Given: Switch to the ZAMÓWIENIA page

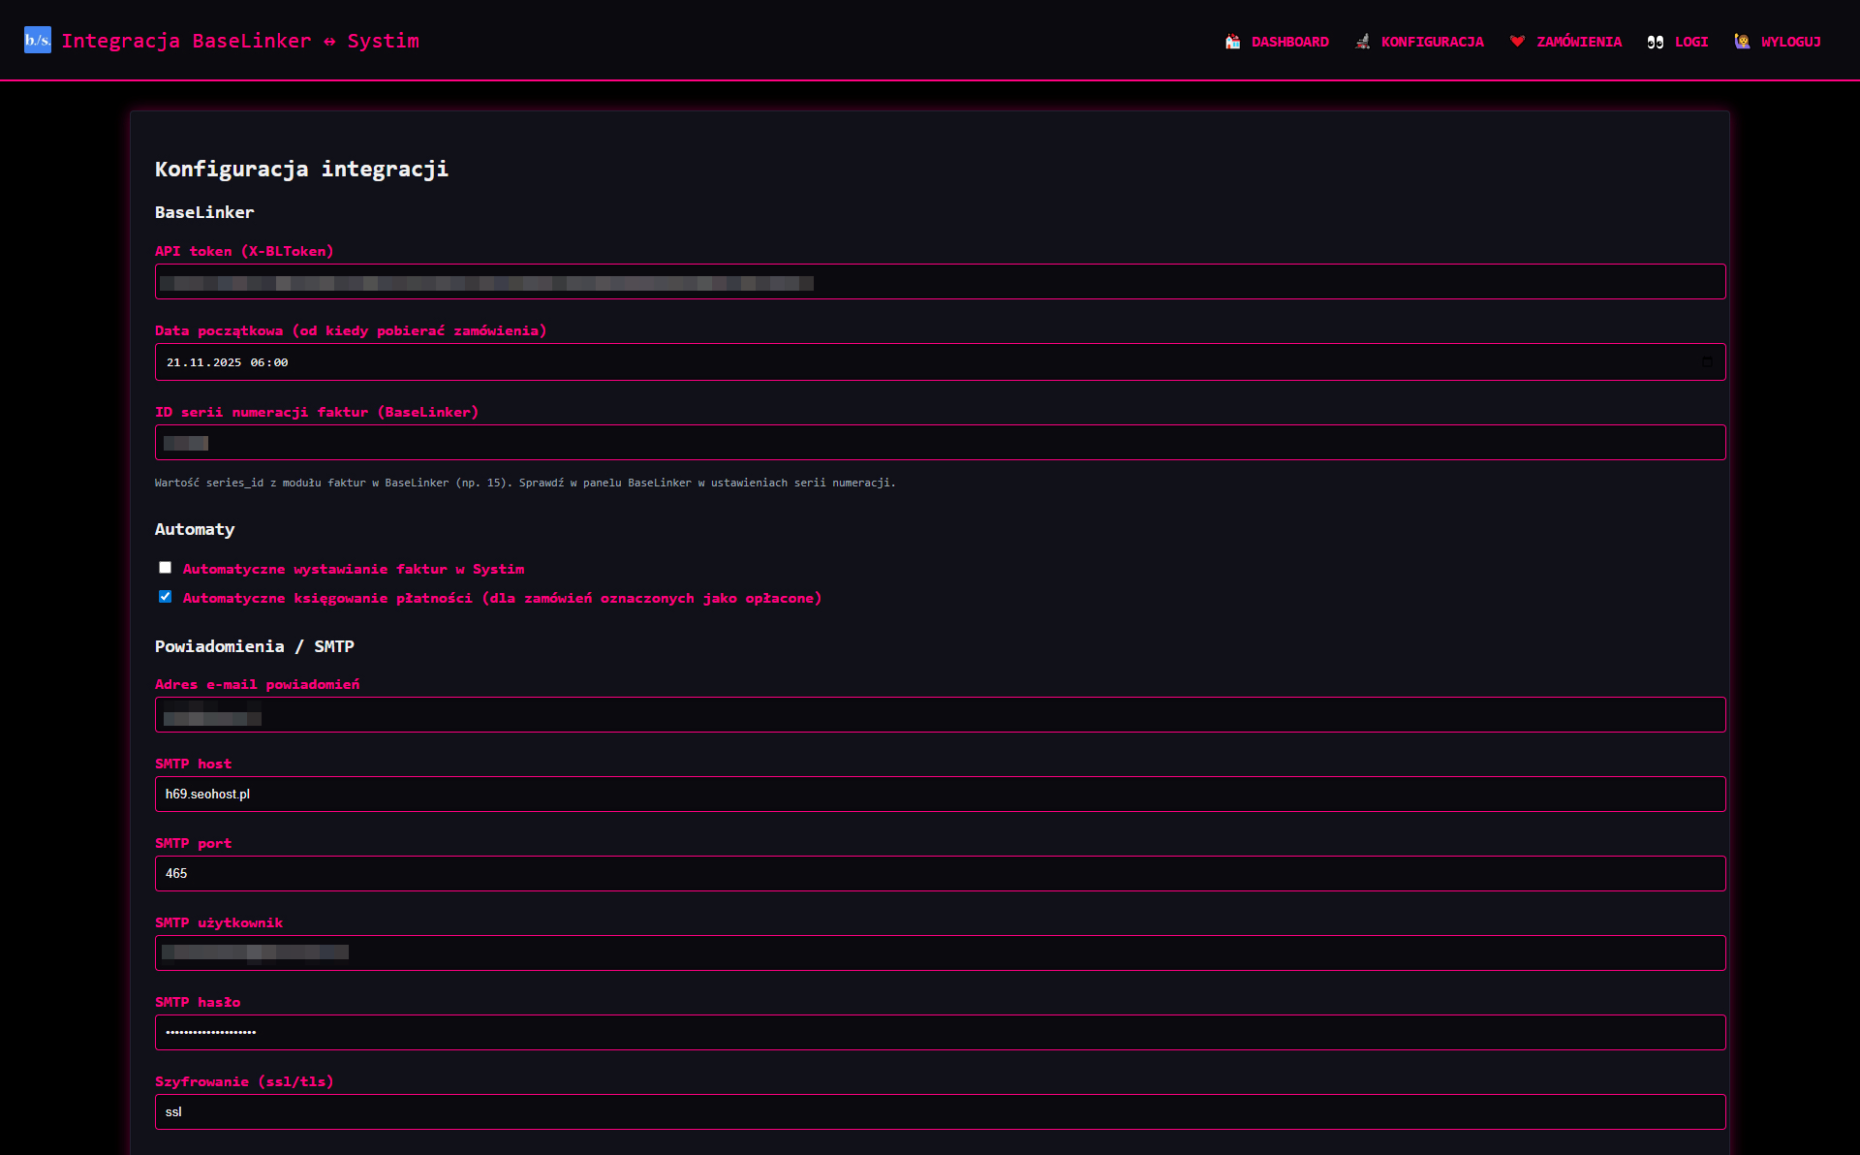Looking at the screenshot, I should pyautogui.click(x=1577, y=41).
